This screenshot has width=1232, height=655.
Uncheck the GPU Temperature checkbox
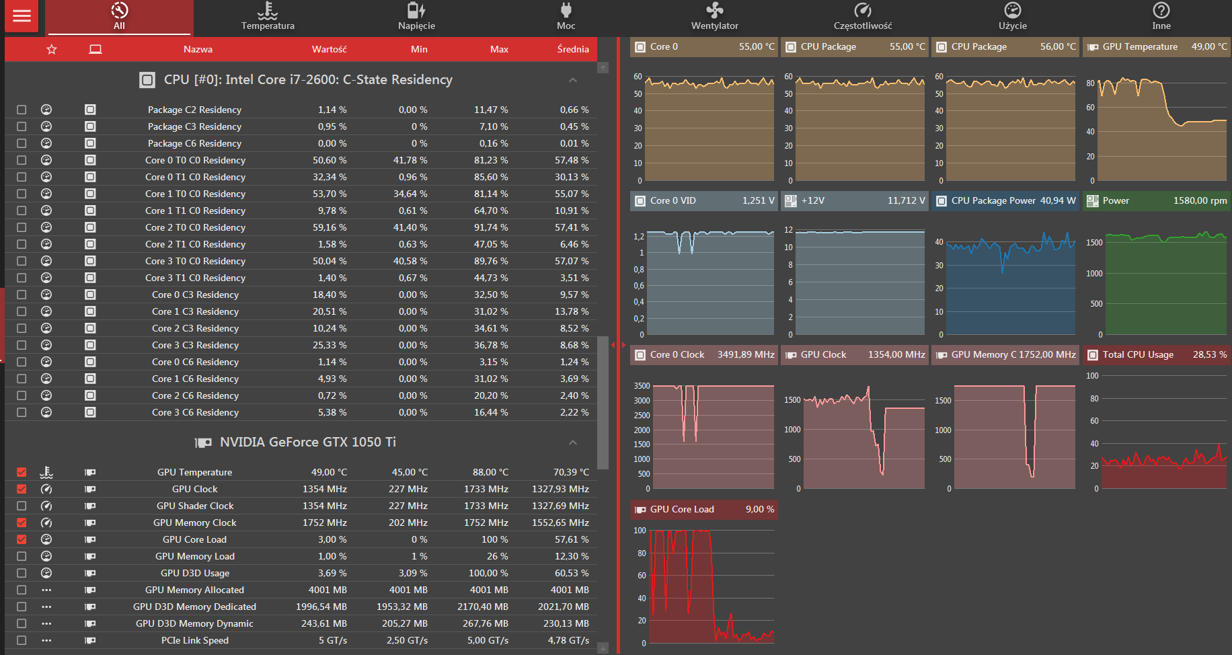[x=22, y=472]
